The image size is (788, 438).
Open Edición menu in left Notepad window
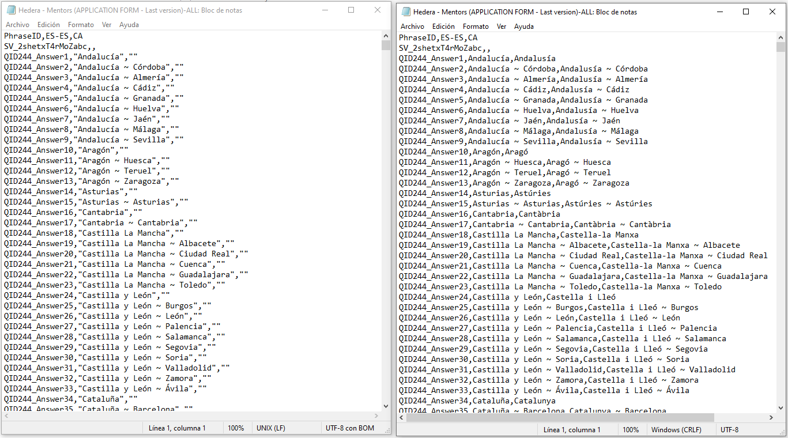point(48,25)
